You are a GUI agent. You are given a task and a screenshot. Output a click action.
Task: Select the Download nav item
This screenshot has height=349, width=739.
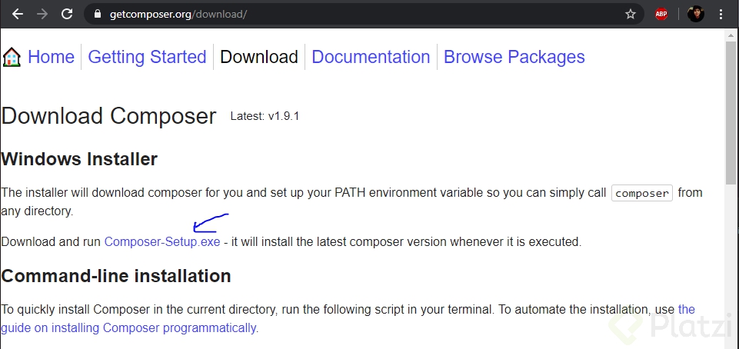(259, 57)
